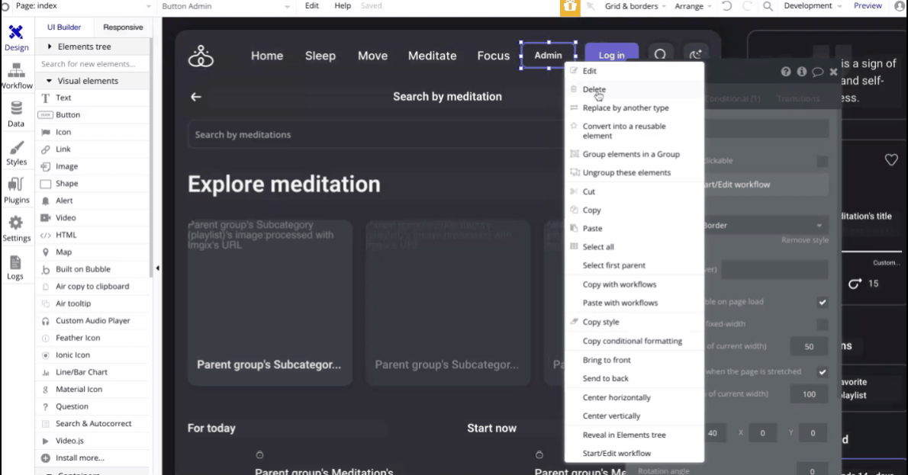
Task: Toggle the 'not clickable' checkbox
Action: tap(822, 161)
